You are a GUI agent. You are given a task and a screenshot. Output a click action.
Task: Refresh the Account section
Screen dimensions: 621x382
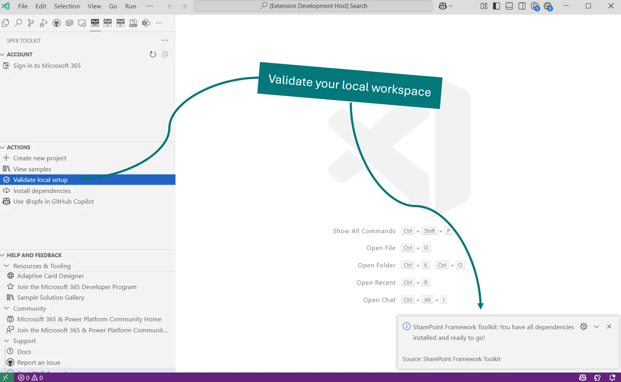tap(153, 54)
